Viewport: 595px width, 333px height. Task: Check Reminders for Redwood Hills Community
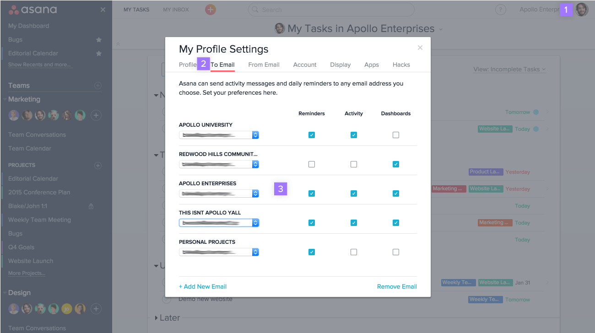312,164
